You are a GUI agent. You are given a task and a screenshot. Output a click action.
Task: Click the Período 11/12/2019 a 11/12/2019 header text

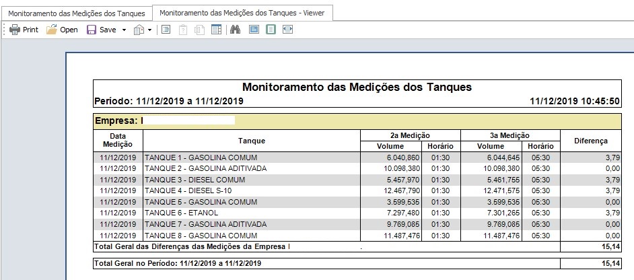pyautogui.click(x=169, y=101)
